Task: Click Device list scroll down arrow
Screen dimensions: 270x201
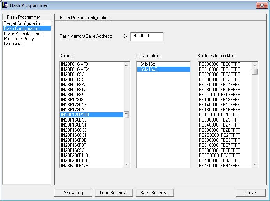Action: click(x=127, y=164)
